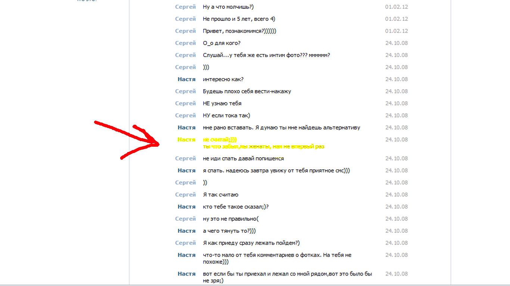Click date 01.02.12 on "Привет, познакомимся?" row
The height and width of the screenshot is (286, 510).
pos(397,31)
